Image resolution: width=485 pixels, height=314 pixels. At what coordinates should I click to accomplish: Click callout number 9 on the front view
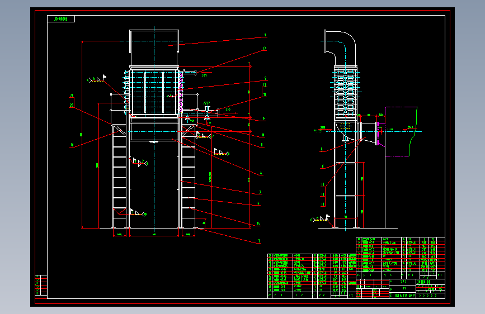click(x=263, y=118)
